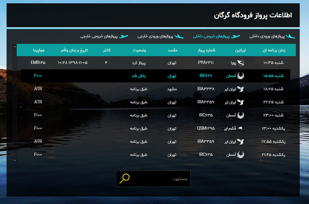309x204 pixels.
Task: Click the scrollbar up arrow
Action: [14, 46]
